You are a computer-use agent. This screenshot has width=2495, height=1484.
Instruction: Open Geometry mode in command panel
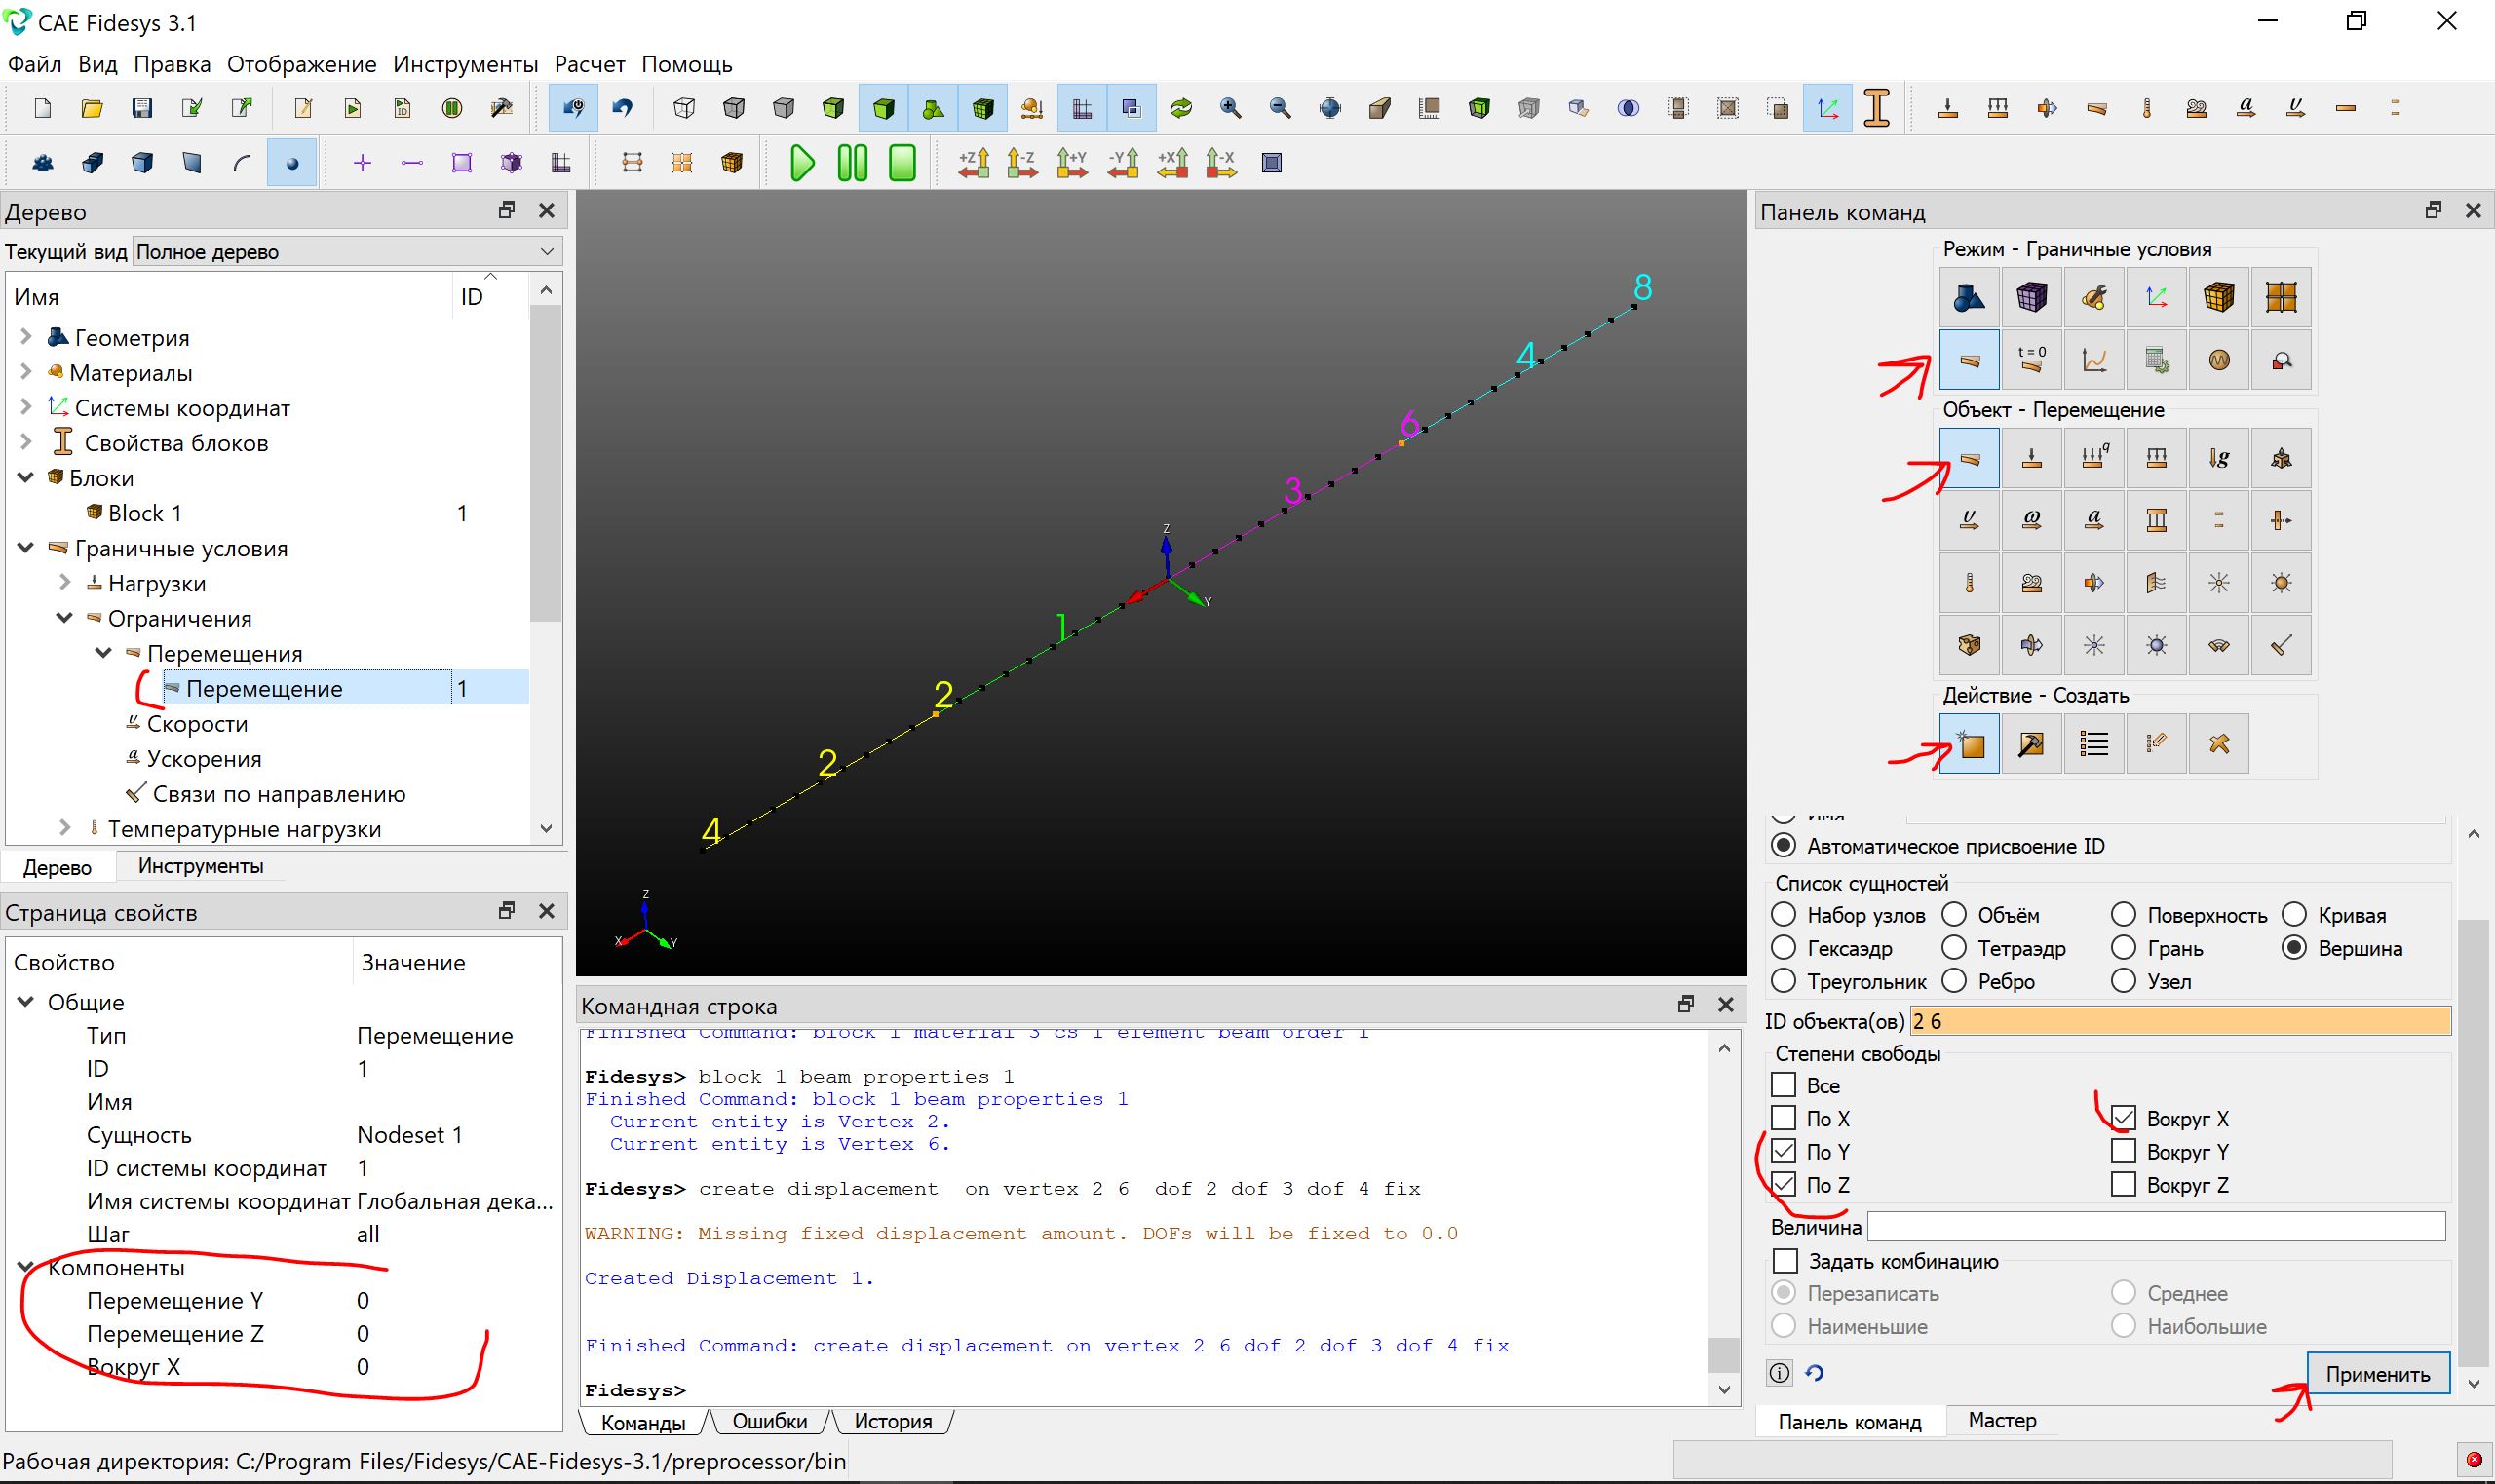(x=1969, y=297)
